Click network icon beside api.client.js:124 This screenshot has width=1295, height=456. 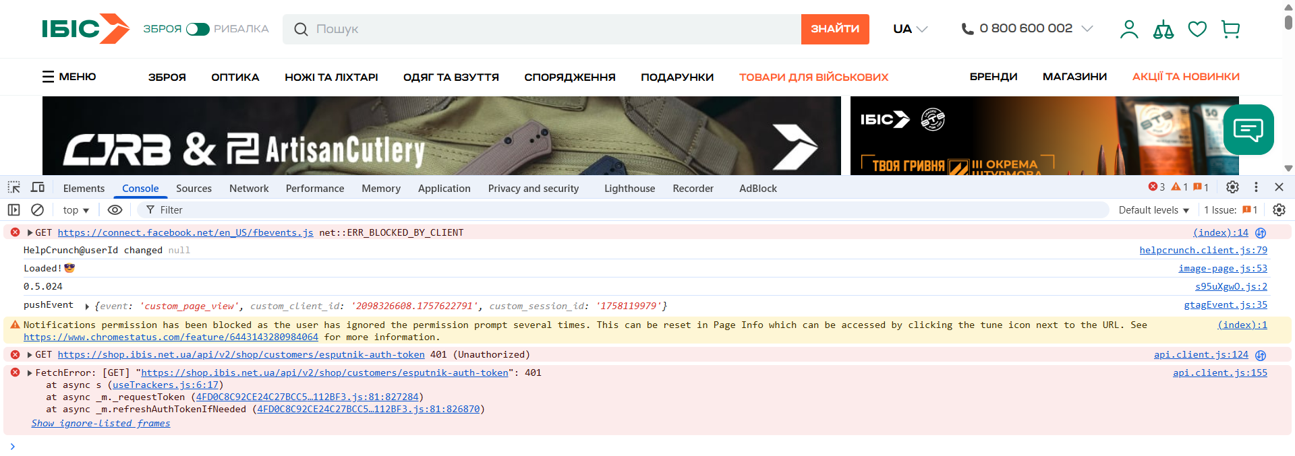(x=1261, y=355)
